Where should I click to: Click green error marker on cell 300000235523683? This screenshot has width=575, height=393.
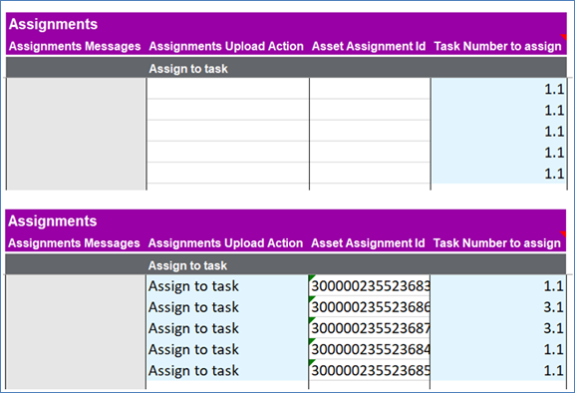point(313,277)
